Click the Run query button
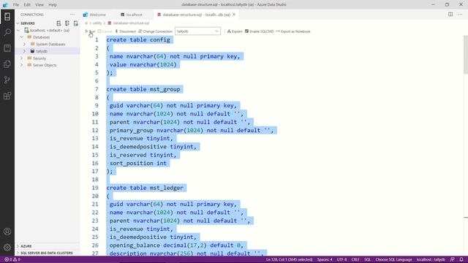 click(90, 31)
